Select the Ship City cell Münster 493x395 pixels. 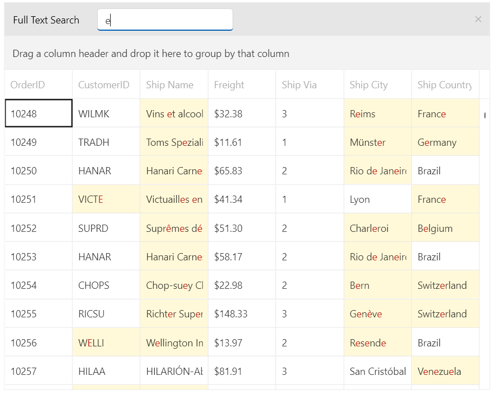pos(368,142)
